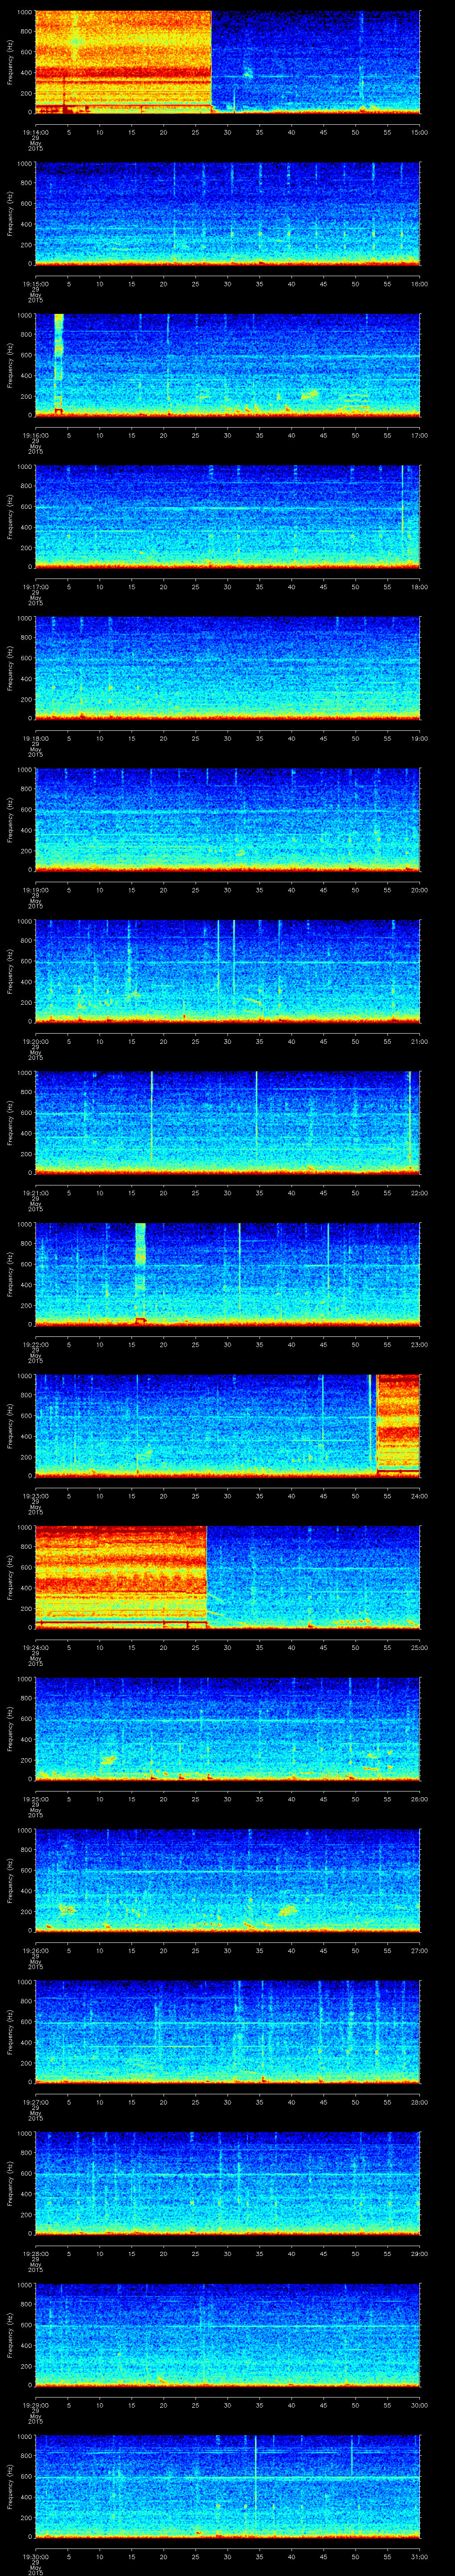Image resolution: width=455 pixels, height=2576 pixels.
Task: Click the 19:26:00 time label
Action: tap(35, 1950)
